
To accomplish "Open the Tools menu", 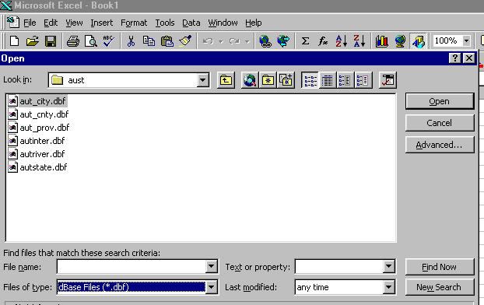I will coord(165,23).
